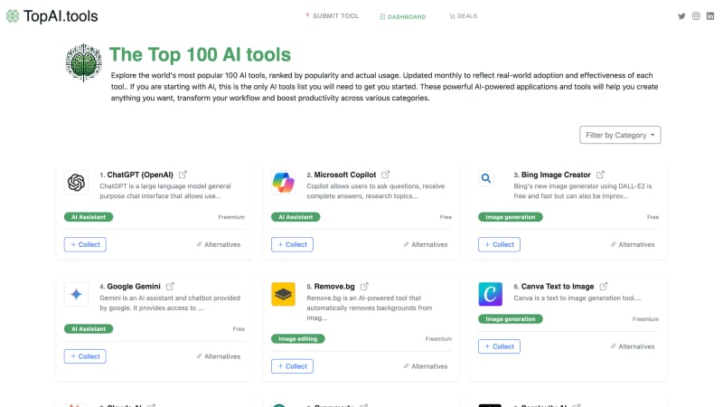Click the Microsoft Copilot logo thumbnail
The width and height of the screenshot is (723, 407).
(x=284, y=183)
